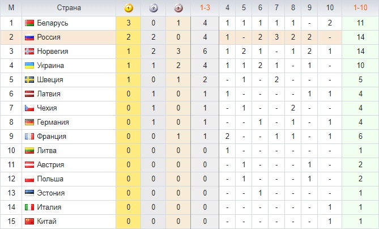Click the Sweden flag icon
The image size is (379, 229).
point(29,80)
